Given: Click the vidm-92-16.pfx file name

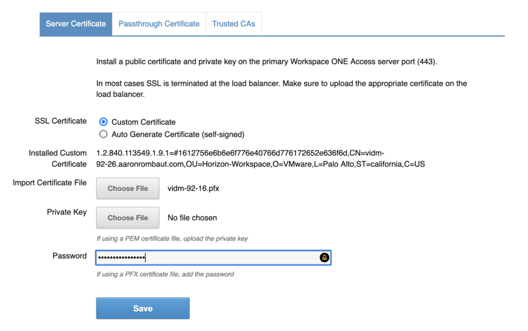Looking at the screenshot, I should pyautogui.click(x=193, y=189).
